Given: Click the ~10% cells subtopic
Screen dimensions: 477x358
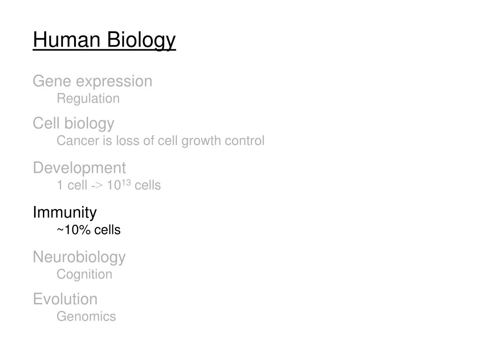Looking at the screenshot, I should click(89, 230).
